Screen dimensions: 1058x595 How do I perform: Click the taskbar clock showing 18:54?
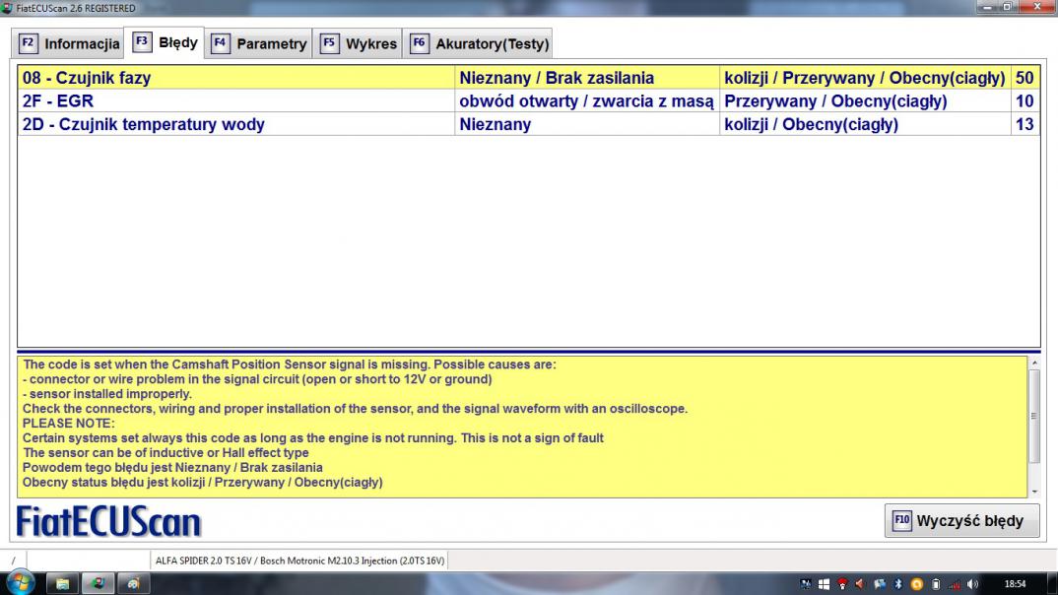[x=1015, y=584]
